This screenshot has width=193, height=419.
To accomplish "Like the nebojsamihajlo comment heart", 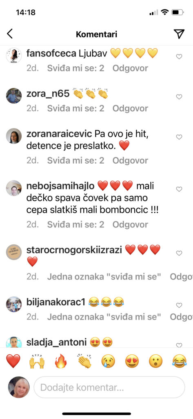I will [x=179, y=189].
